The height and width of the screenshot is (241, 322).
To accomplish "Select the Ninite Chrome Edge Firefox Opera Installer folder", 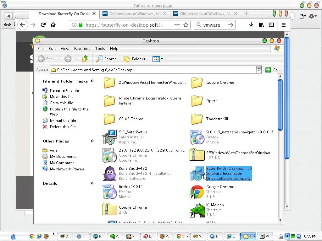I will click(x=109, y=101).
